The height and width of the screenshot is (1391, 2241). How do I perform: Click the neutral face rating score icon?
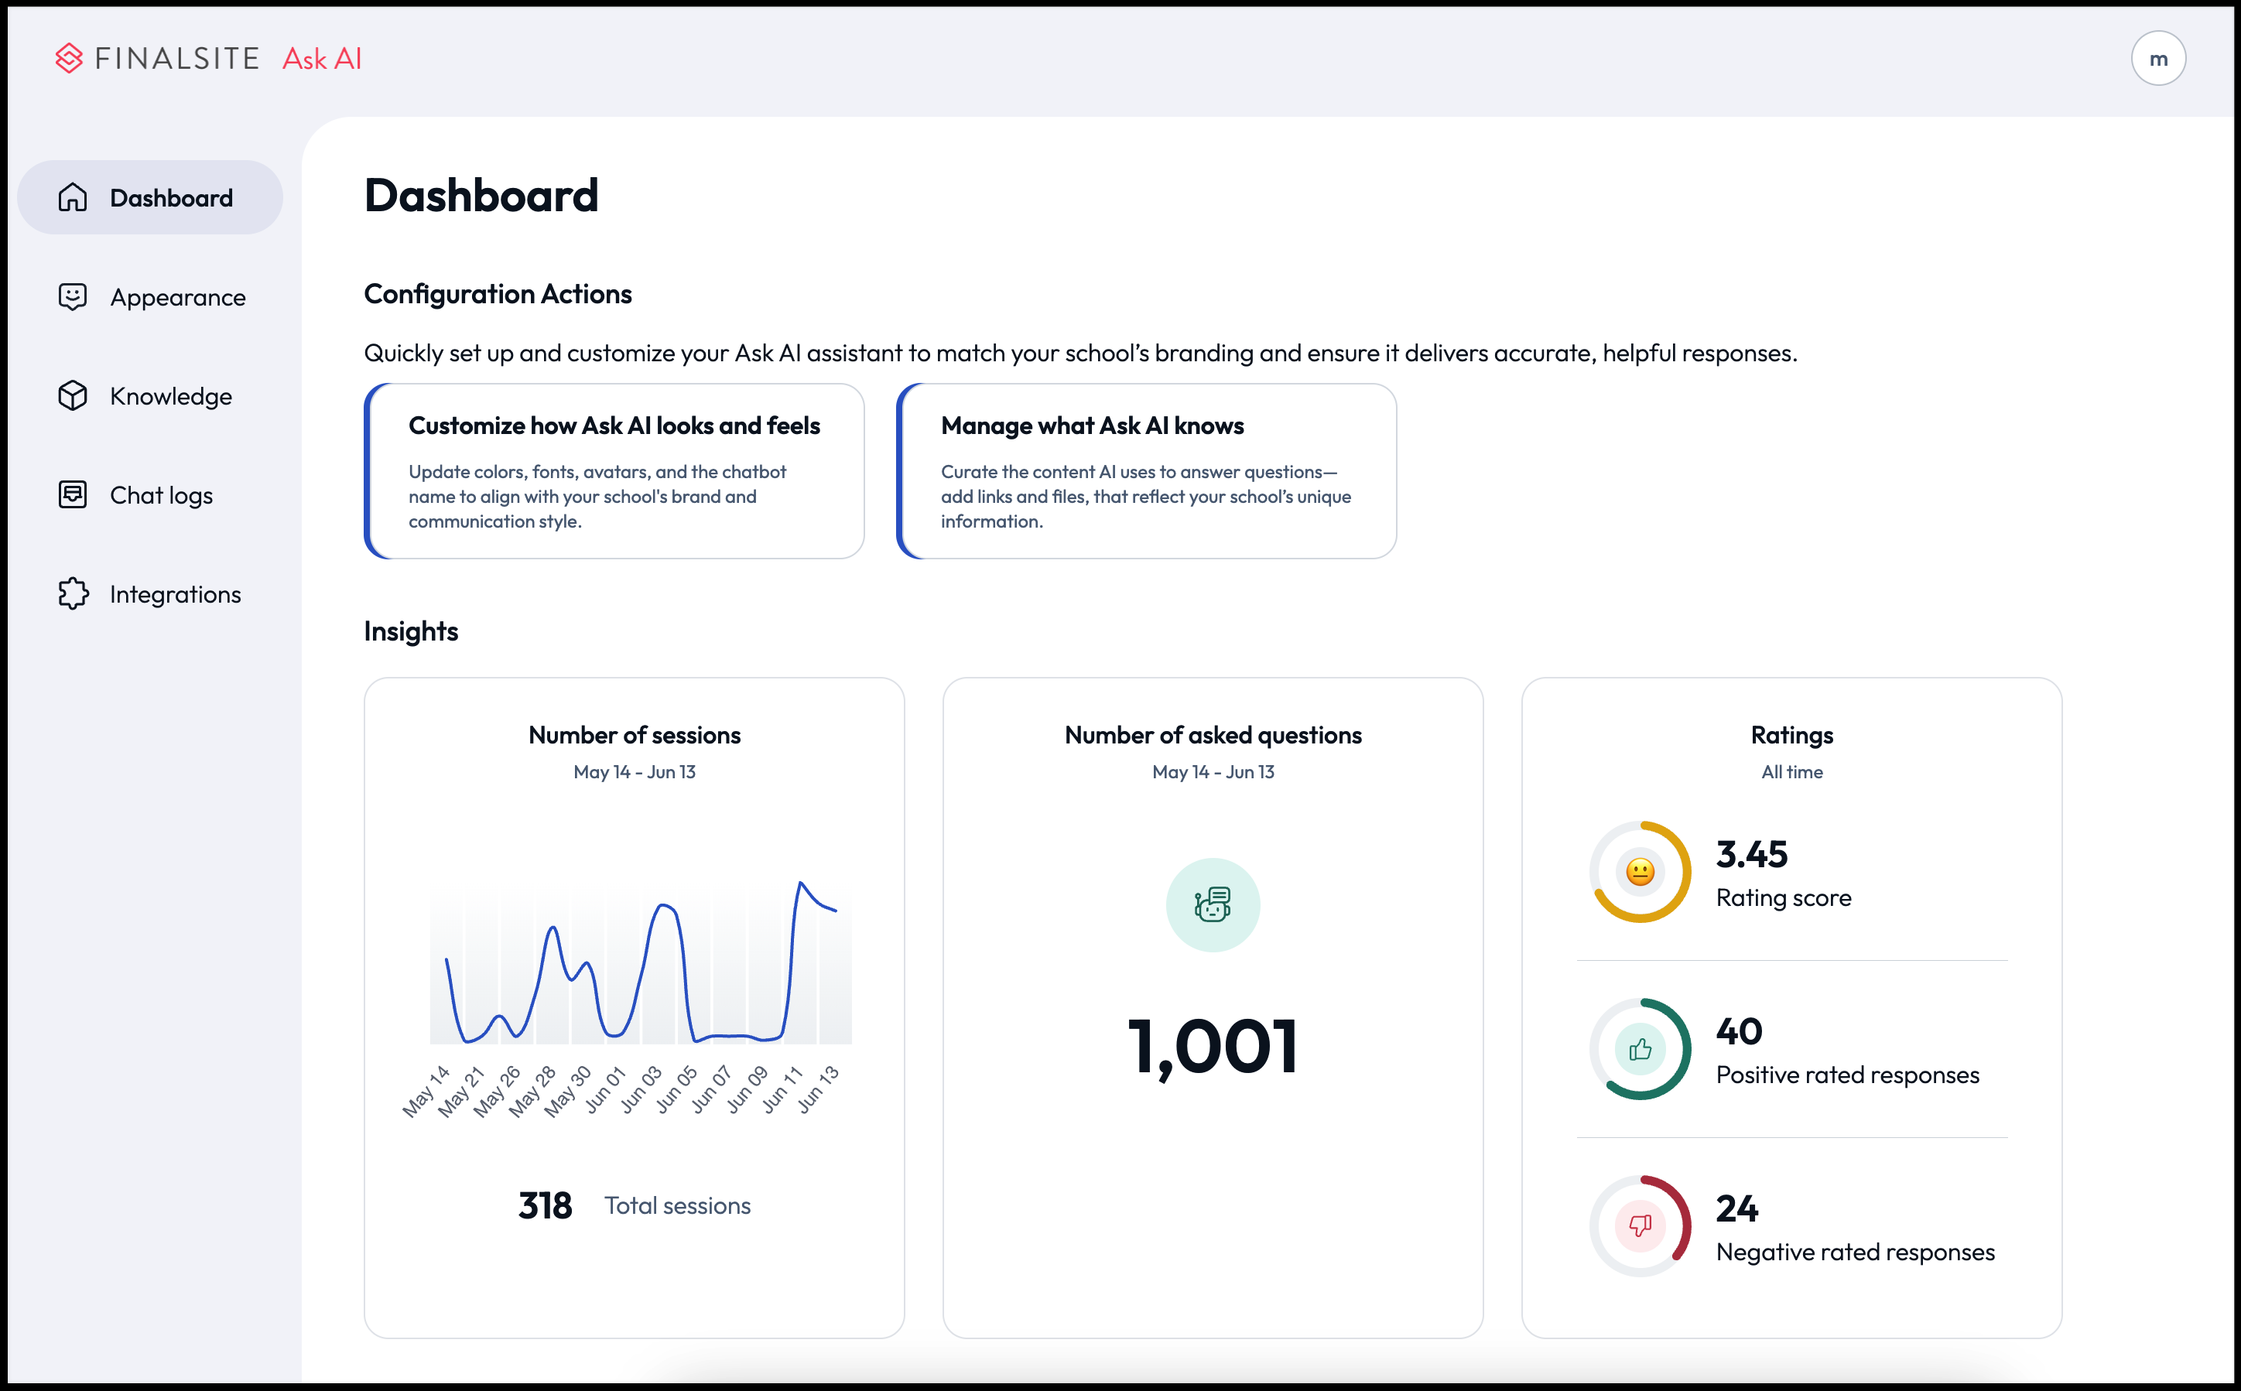tap(1641, 871)
